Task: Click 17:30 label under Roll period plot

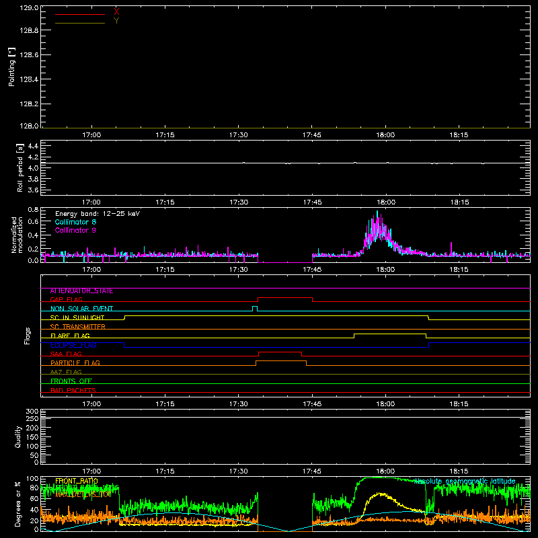Action: (239, 202)
